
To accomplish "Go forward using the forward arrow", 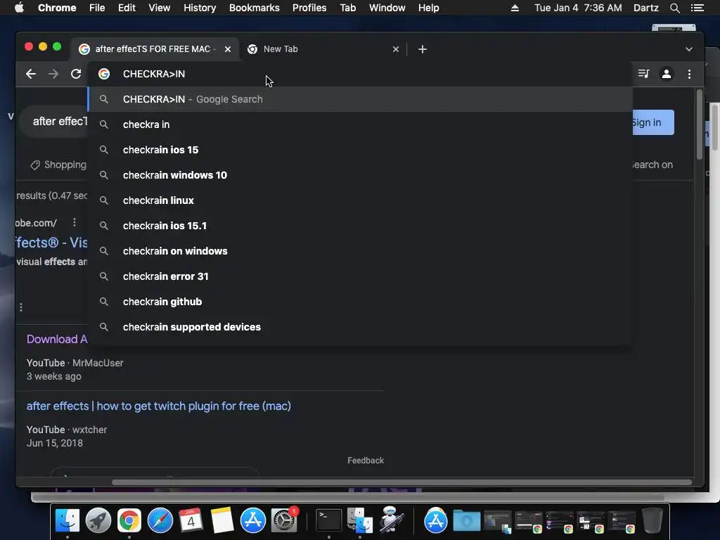I will (53, 74).
